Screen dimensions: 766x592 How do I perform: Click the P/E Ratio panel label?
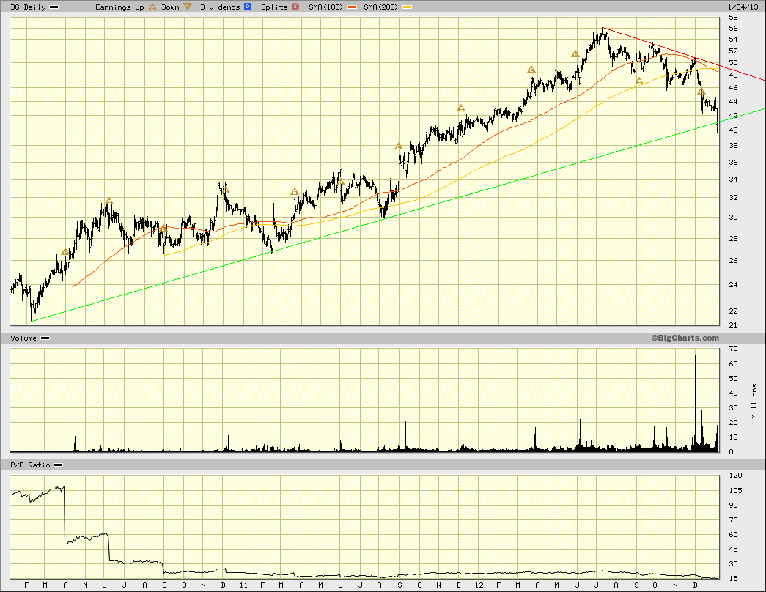tap(30, 465)
